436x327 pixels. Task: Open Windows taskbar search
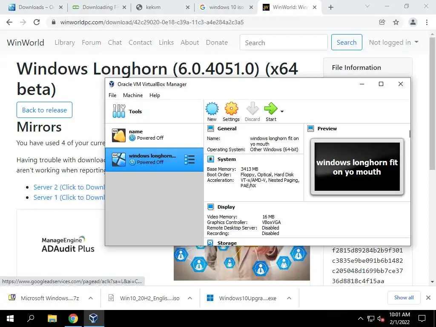pos(31,318)
